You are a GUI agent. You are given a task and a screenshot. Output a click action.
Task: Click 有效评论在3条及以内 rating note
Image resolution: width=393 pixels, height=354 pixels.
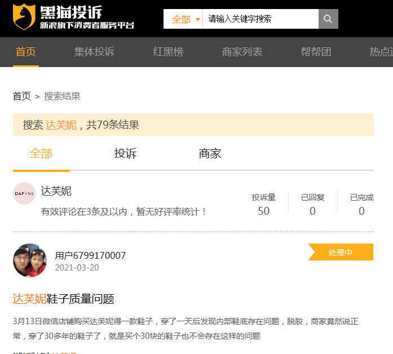coord(123,212)
